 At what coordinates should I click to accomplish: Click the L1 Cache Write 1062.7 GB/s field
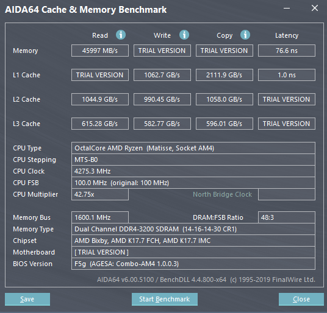[162, 75]
